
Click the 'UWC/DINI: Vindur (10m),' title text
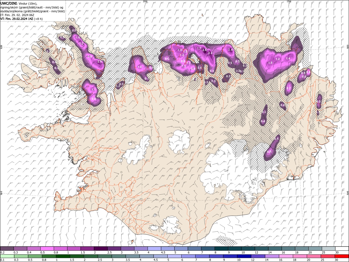[19, 3]
